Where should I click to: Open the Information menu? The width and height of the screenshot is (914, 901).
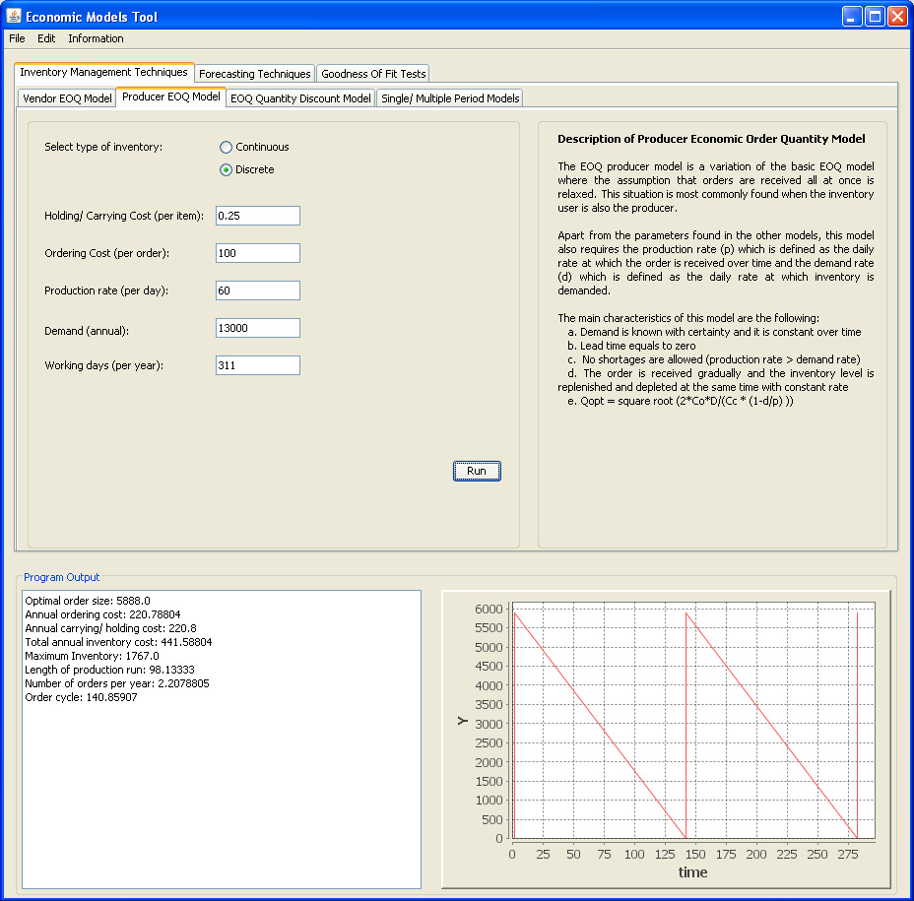[96, 38]
